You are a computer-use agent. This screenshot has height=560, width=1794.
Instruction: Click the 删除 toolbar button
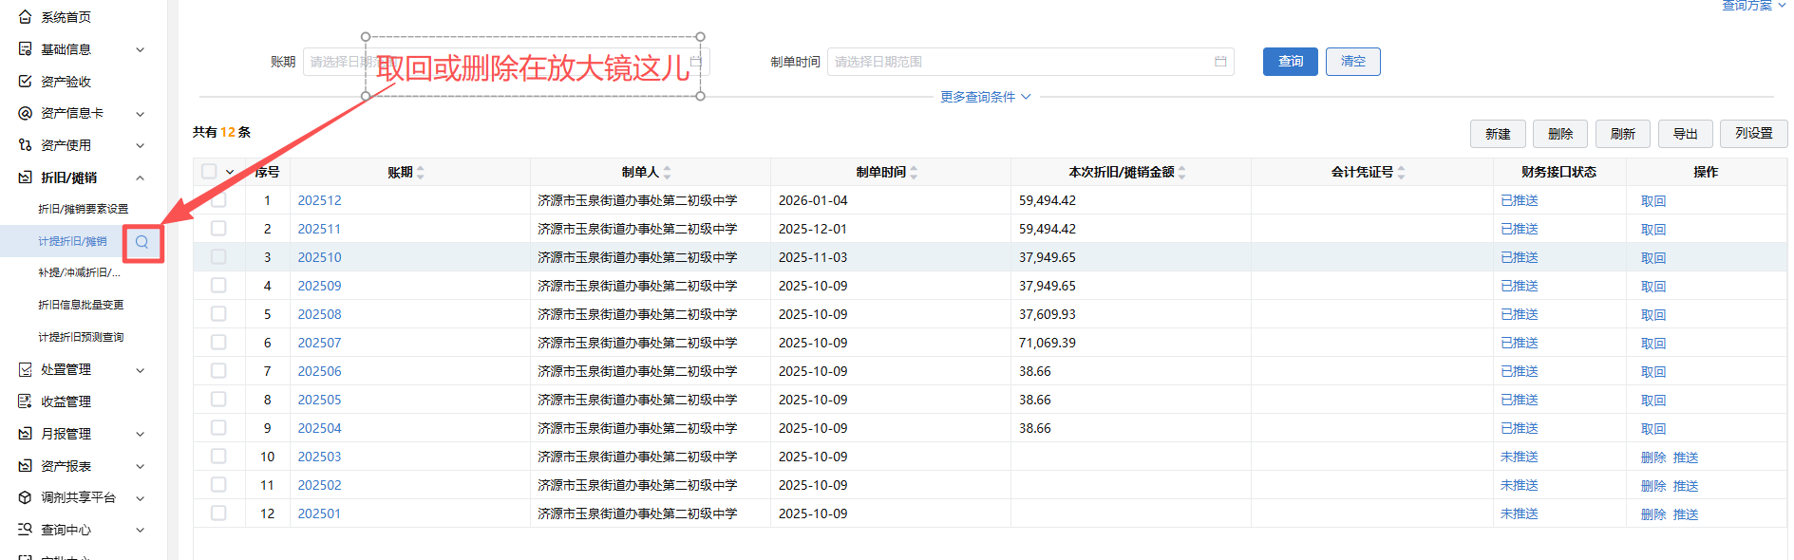coord(1560,134)
